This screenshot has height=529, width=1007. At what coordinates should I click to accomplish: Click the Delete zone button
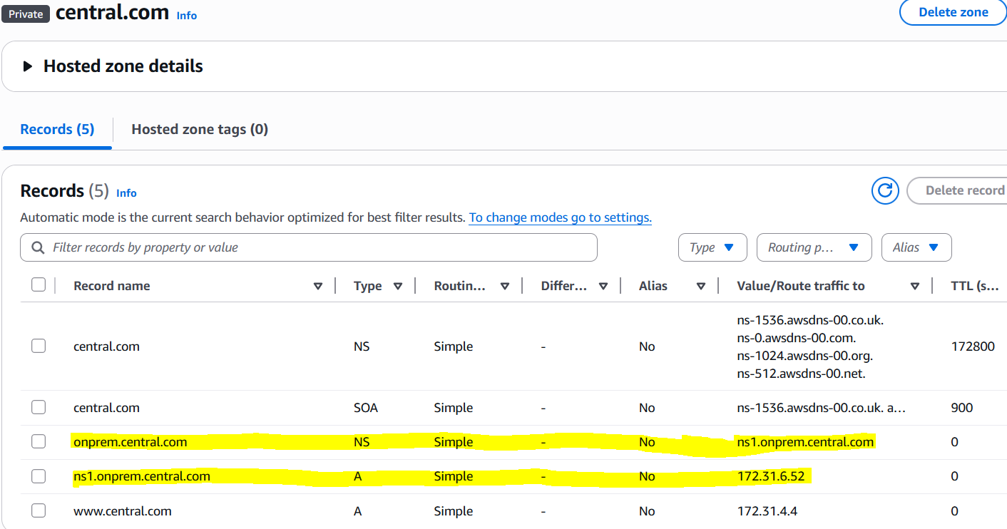click(953, 12)
